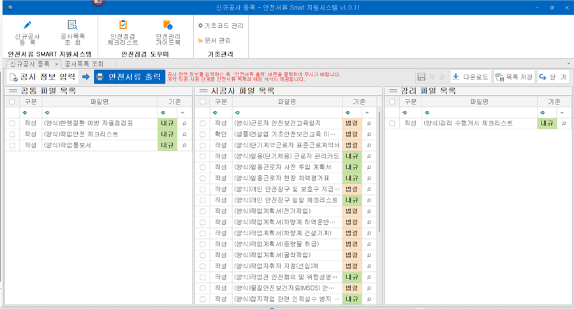Preview 작업계획서(차량계 건설기계) magnifier icon
The height and width of the screenshot is (309, 574).
pyautogui.click(x=369, y=233)
